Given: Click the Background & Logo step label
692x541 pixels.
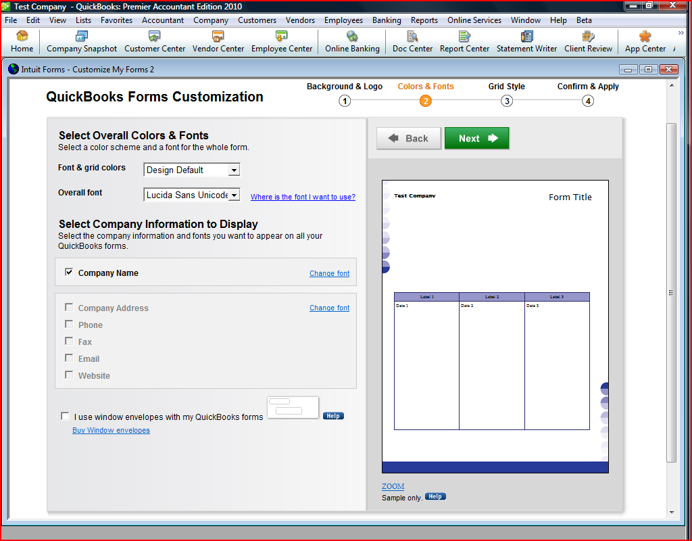Looking at the screenshot, I should (345, 87).
